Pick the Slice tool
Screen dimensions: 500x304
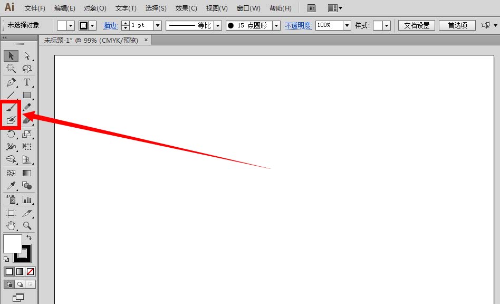coord(27,213)
